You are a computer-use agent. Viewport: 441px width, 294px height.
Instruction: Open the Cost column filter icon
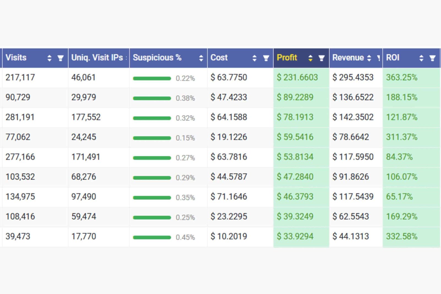click(266, 58)
